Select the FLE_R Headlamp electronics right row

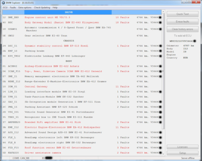tap(82, 143)
